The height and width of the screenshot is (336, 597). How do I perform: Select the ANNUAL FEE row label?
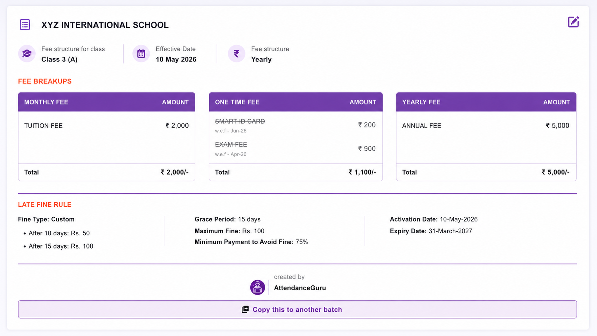pos(422,126)
